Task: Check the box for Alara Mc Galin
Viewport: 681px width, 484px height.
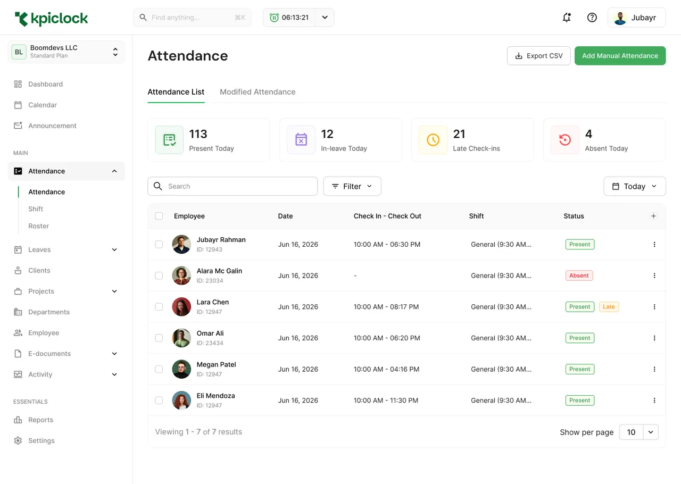Action: (x=159, y=276)
